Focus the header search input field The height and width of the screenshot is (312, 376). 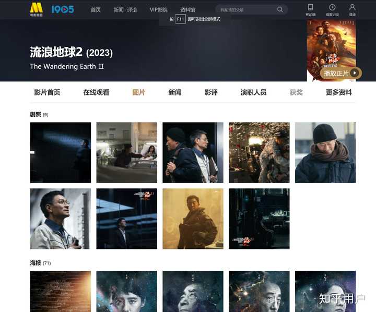pyautogui.click(x=248, y=10)
